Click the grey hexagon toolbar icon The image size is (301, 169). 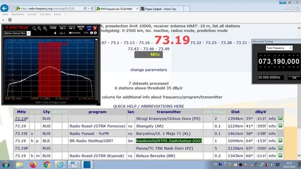(10, 20)
